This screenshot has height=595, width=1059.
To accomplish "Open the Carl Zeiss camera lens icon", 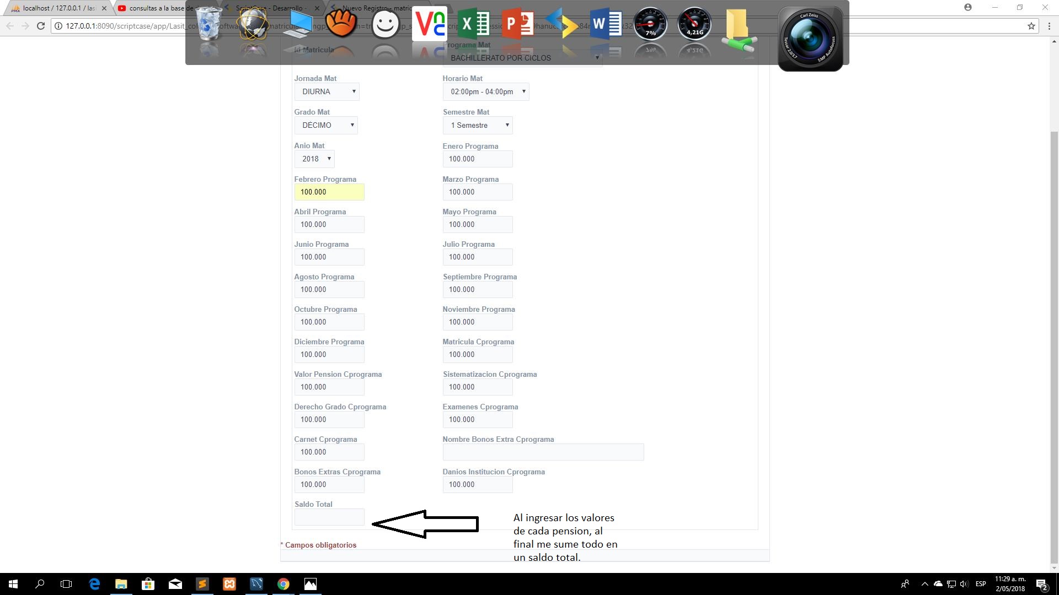I will click(810, 39).
